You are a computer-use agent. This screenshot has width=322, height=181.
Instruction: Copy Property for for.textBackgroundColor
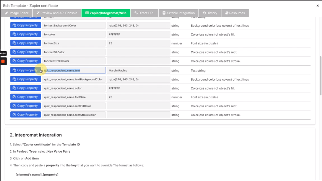[26, 25]
